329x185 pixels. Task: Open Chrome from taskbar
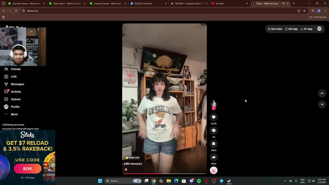click(x=154, y=181)
